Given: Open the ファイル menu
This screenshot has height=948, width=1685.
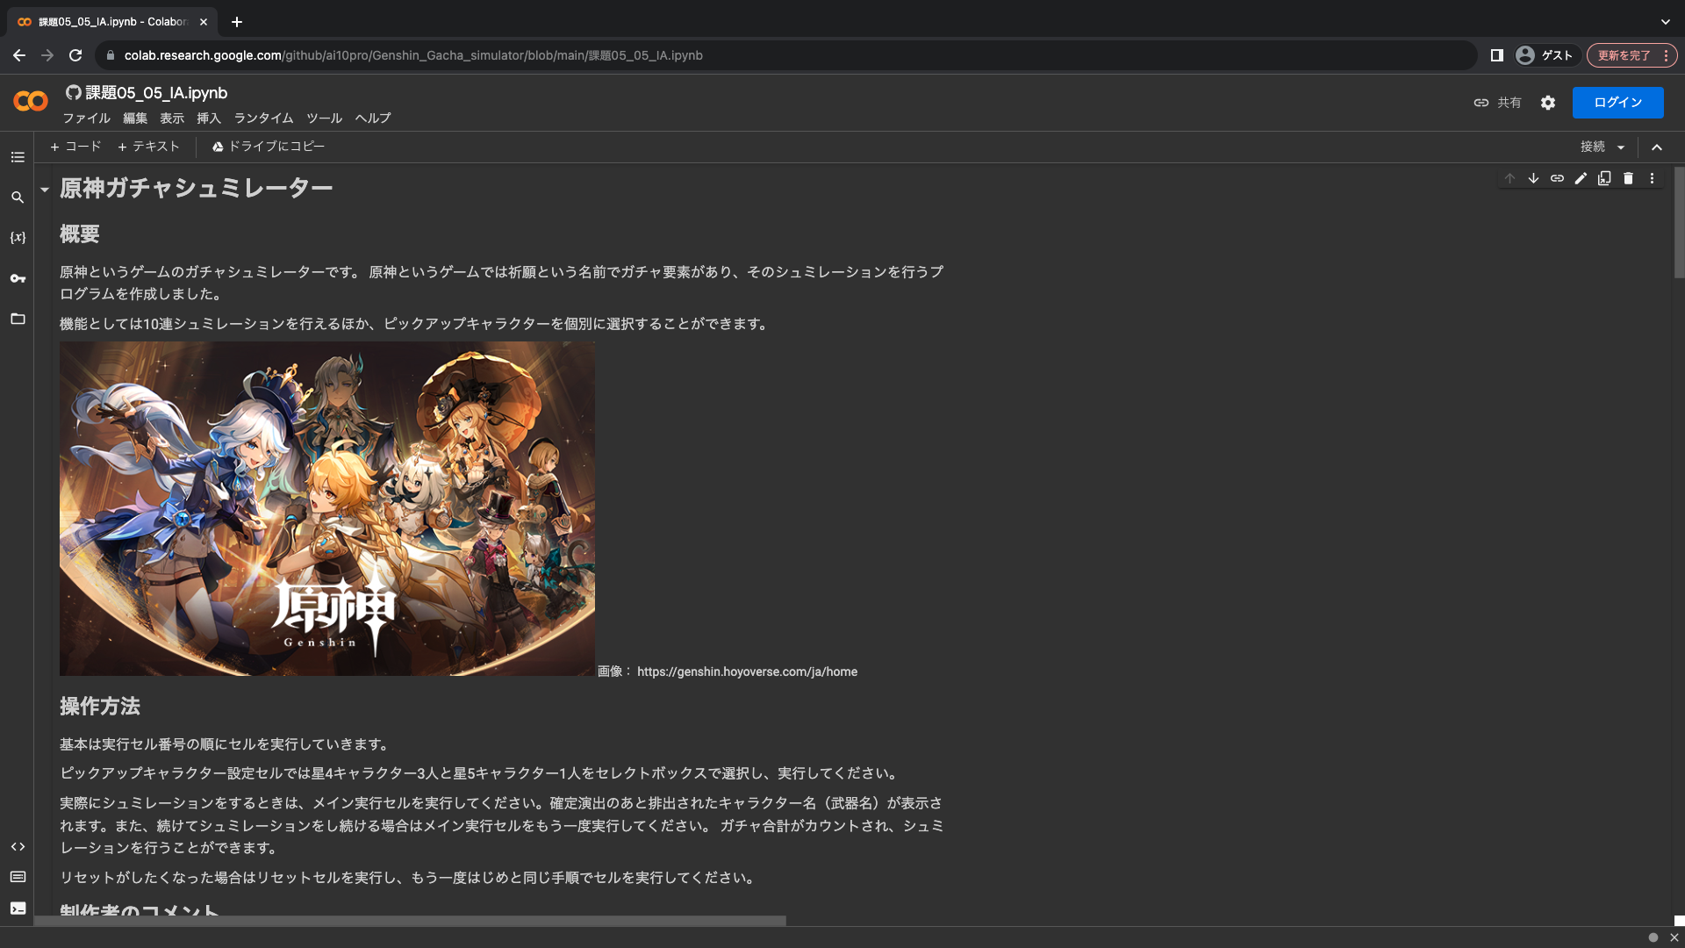Looking at the screenshot, I should coord(86,118).
